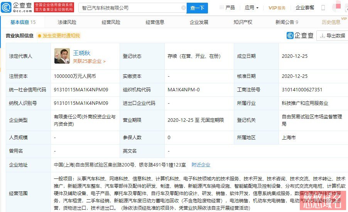Open the 产品 menu

pyautogui.click(x=230, y=8)
